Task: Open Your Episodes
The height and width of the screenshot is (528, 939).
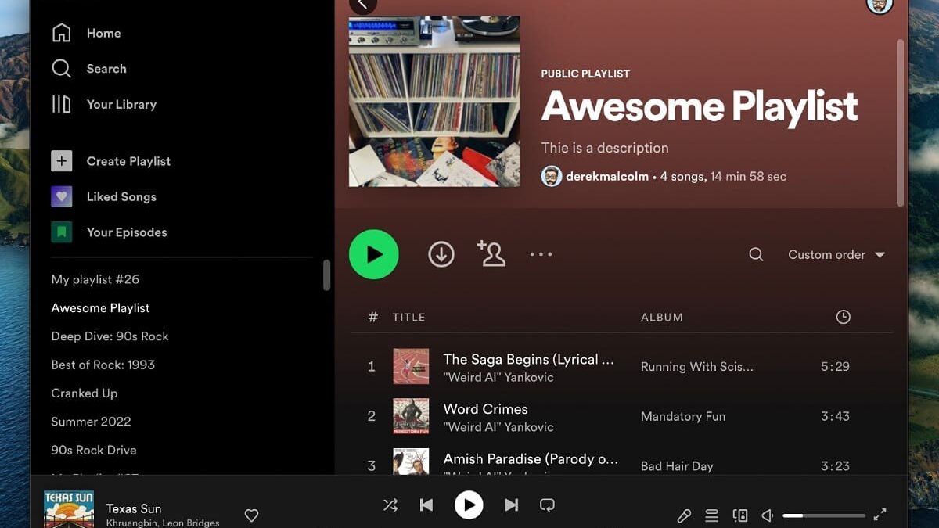Action: 127,232
